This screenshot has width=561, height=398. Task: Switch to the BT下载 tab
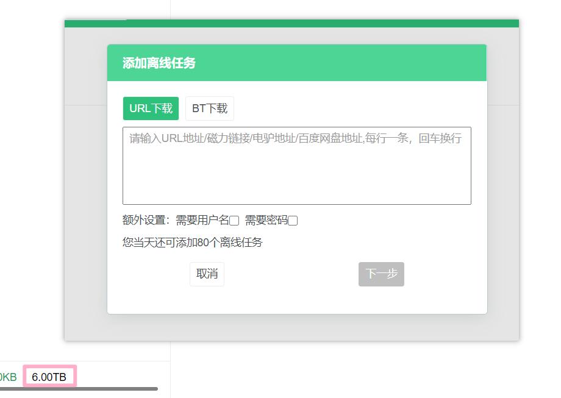[x=209, y=108]
